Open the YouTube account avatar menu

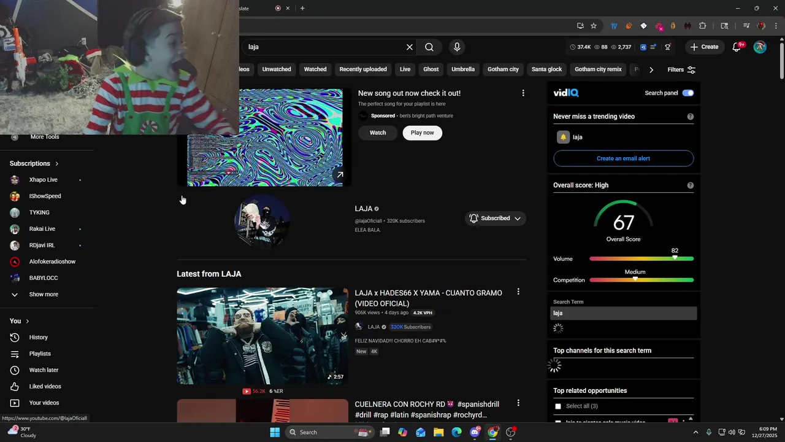[760, 47]
